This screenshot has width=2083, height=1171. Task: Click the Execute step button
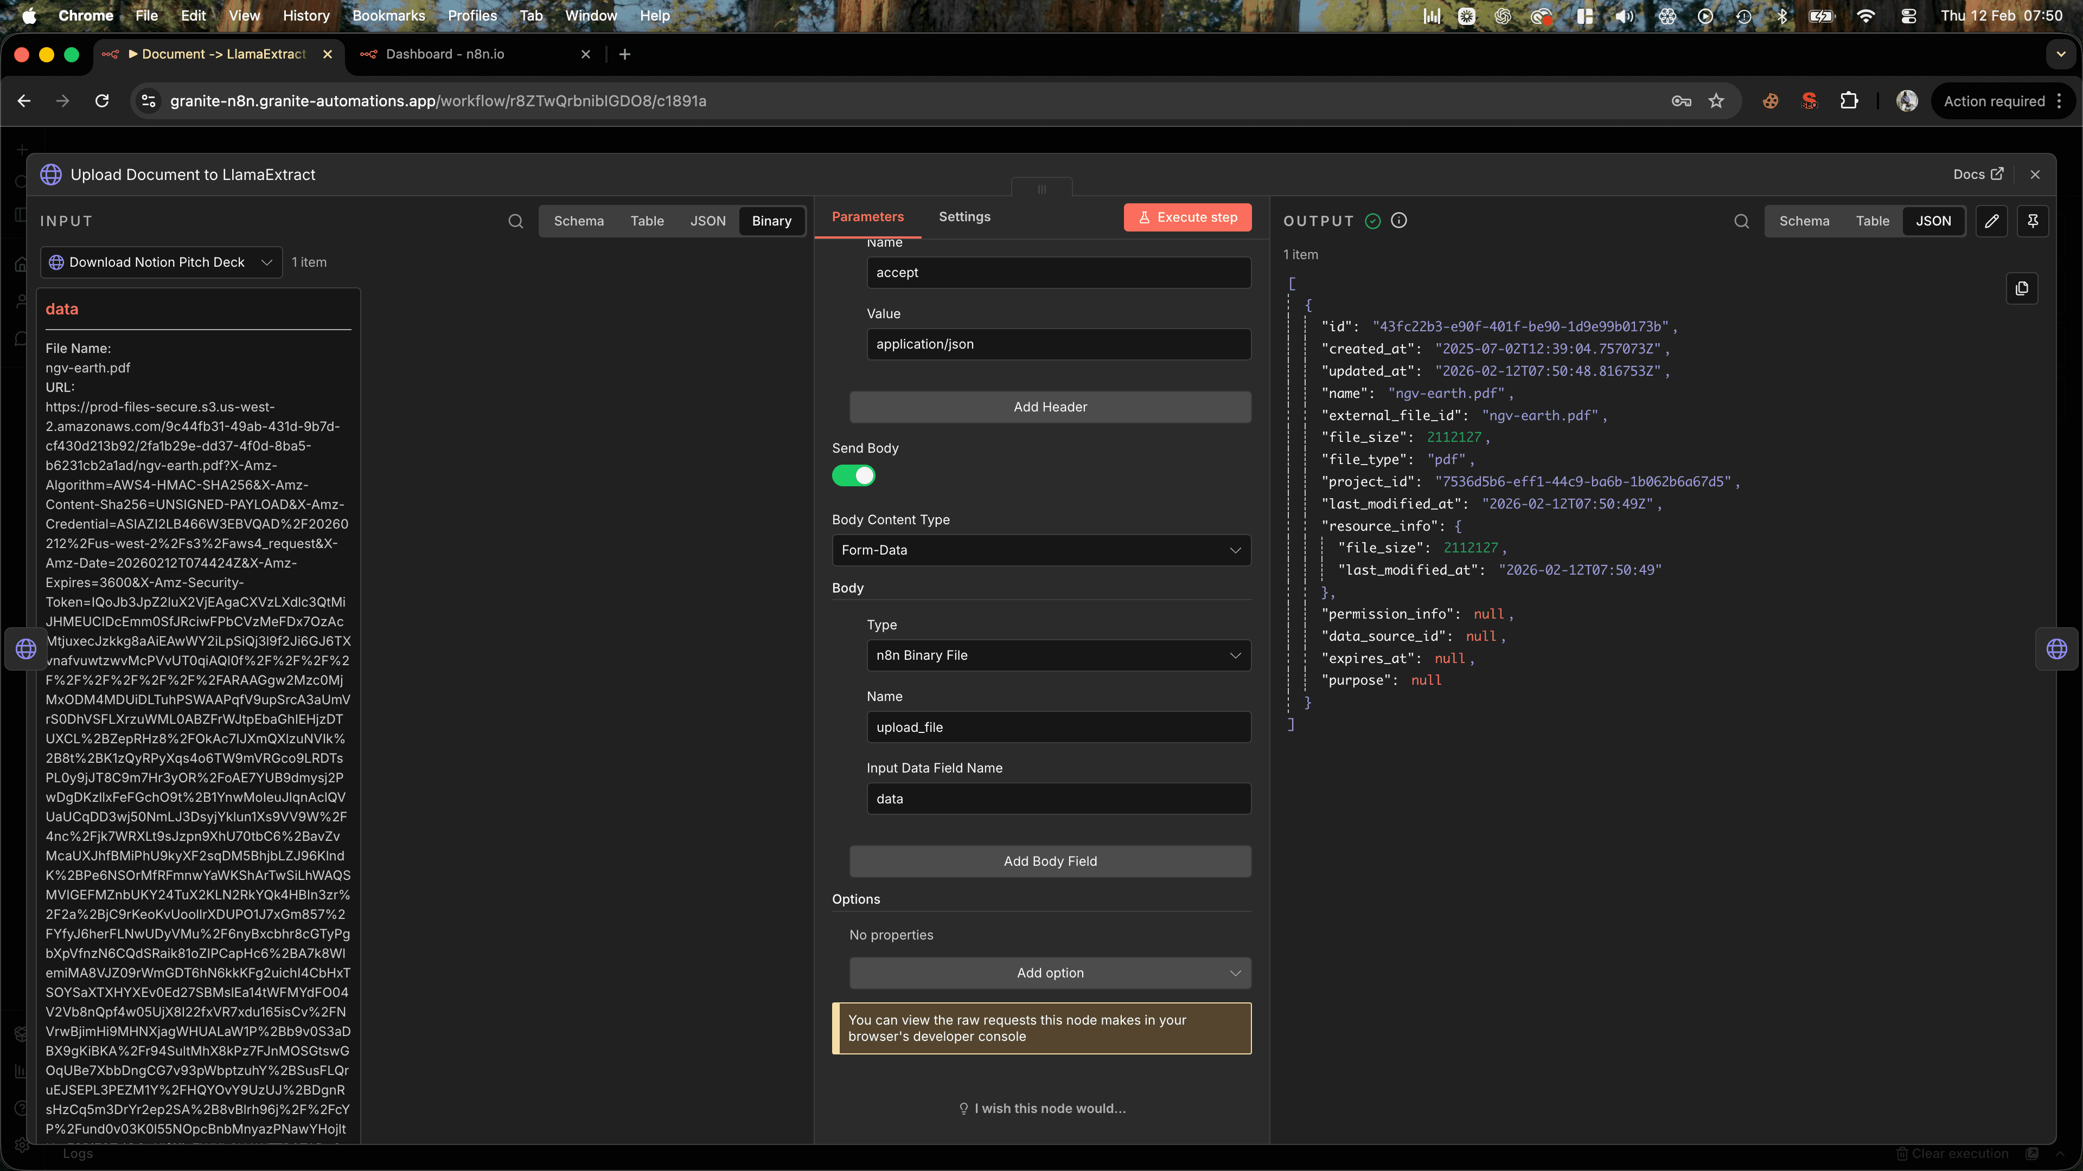pos(1187,217)
